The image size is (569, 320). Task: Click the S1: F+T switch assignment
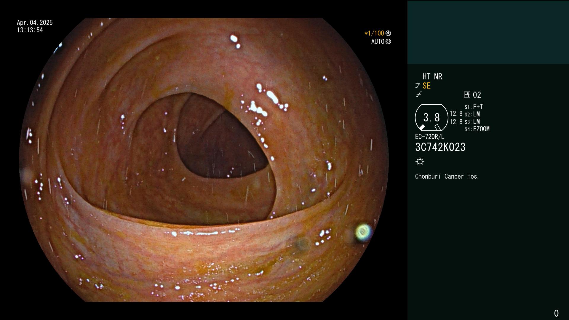[x=474, y=107]
